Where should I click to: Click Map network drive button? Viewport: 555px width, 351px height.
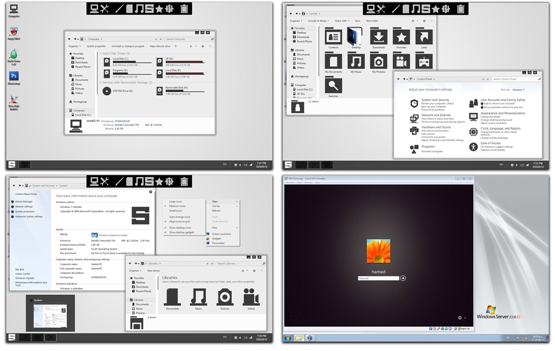point(160,46)
